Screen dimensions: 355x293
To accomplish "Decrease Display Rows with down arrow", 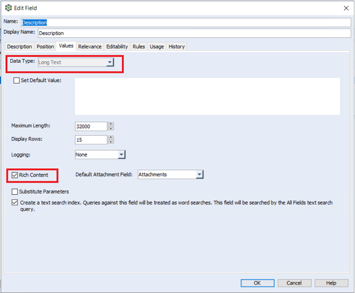I will [111, 142].
